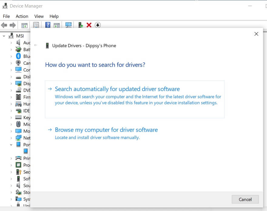This screenshot has height=211, width=267.
Task: Click the red X uninstall device icon
Action: point(89,25)
